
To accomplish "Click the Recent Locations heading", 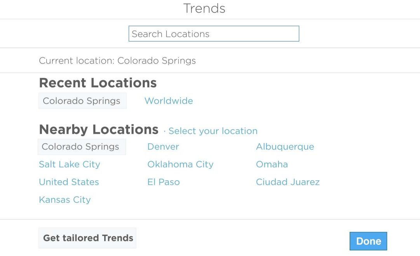I will pos(98,83).
